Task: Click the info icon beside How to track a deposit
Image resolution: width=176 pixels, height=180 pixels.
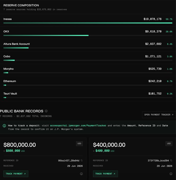Action: [4, 126]
